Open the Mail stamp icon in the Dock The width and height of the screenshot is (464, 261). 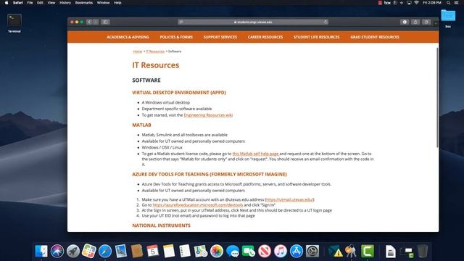(121, 252)
